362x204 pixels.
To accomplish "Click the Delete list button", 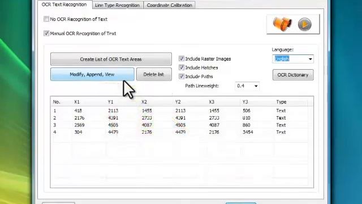I will click(154, 74).
